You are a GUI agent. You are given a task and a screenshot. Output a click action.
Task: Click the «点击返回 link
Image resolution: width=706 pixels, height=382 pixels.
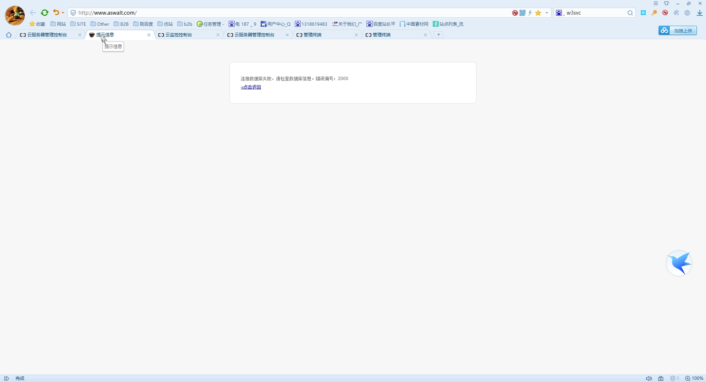click(x=251, y=87)
